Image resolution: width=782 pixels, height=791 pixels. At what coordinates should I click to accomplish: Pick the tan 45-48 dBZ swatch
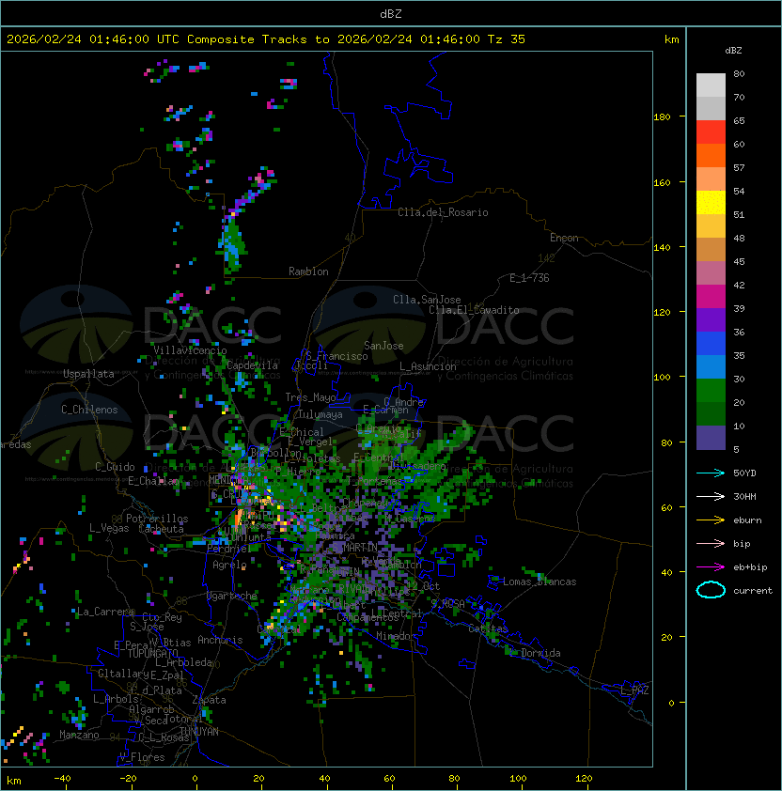tap(711, 249)
